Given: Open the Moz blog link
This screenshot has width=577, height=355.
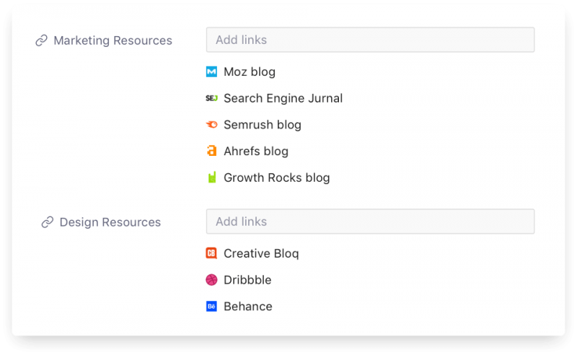Looking at the screenshot, I should point(250,72).
